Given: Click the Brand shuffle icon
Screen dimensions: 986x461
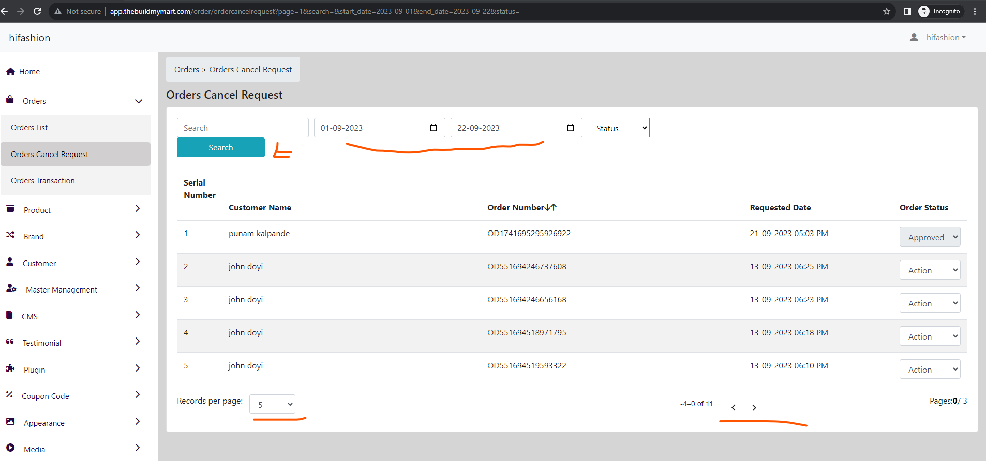Looking at the screenshot, I should pos(10,235).
